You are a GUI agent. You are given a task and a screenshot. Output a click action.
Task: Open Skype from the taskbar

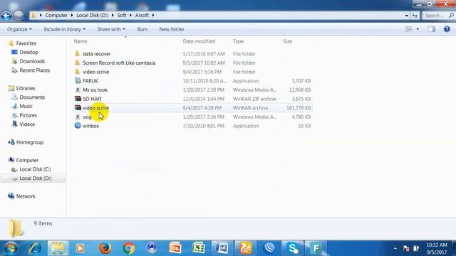[292, 248]
